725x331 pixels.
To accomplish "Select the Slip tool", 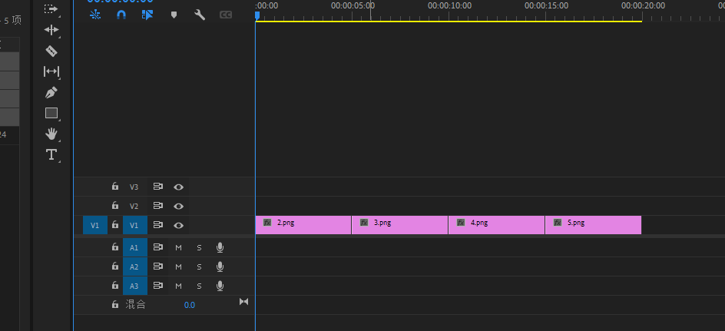I will (51, 71).
